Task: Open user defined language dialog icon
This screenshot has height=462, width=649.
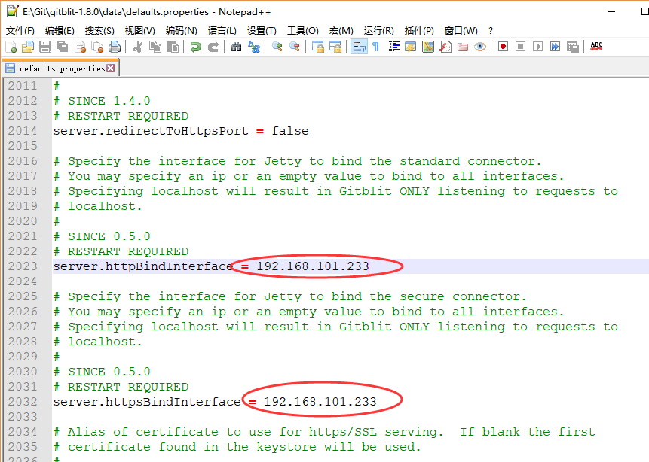Action: (411, 47)
